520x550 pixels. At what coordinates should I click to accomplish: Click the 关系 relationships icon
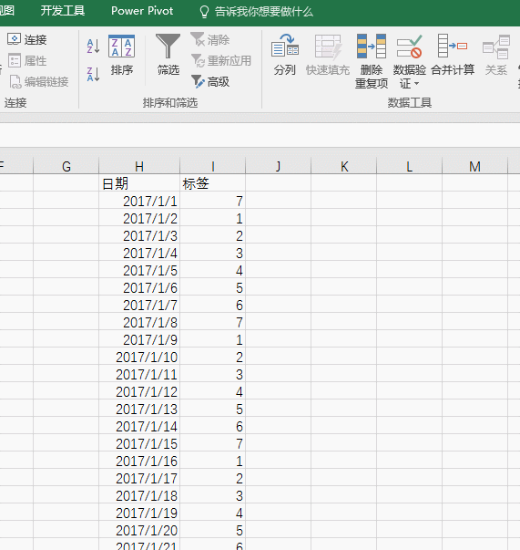tap(496, 47)
